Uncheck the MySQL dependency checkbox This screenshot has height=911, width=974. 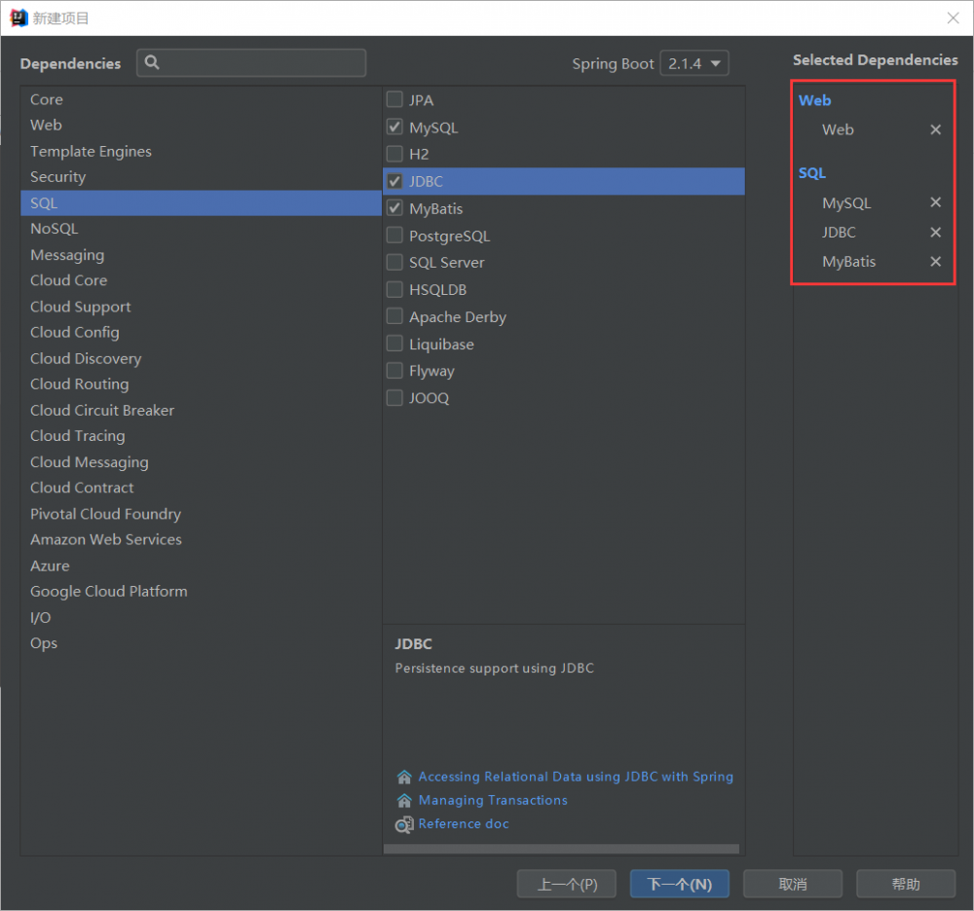click(x=394, y=127)
